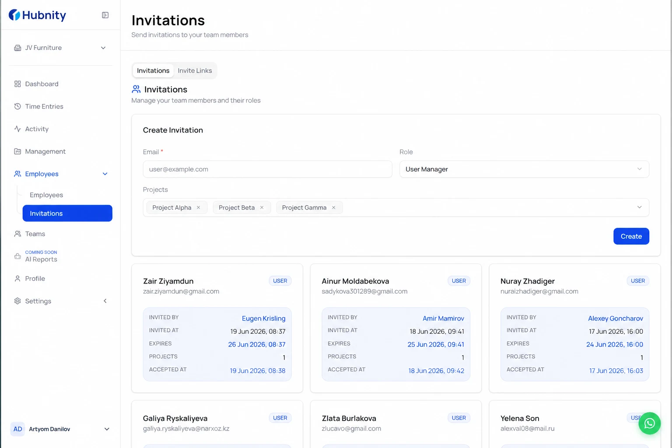This screenshot has height=448, width=672.
Task: Click the Profile person icon
Action: pyautogui.click(x=17, y=279)
